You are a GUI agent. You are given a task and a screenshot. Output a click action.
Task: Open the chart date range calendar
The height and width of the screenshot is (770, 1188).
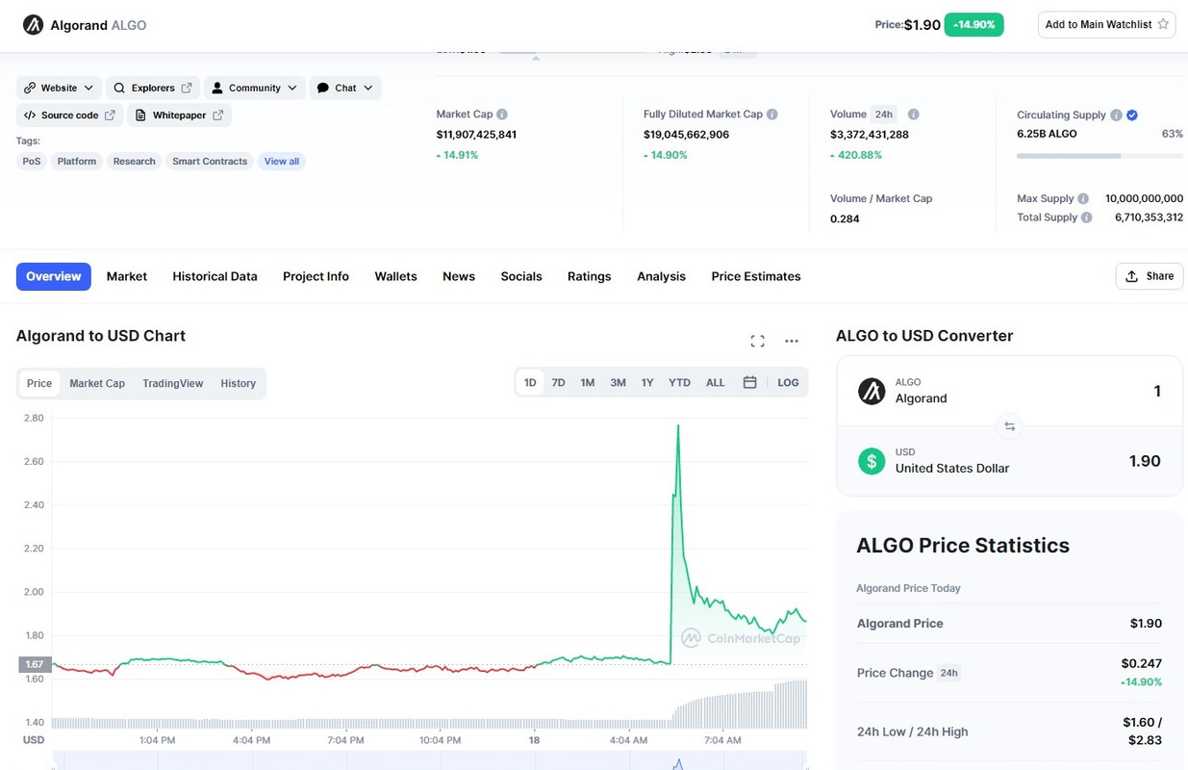click(x=749, y=382)
